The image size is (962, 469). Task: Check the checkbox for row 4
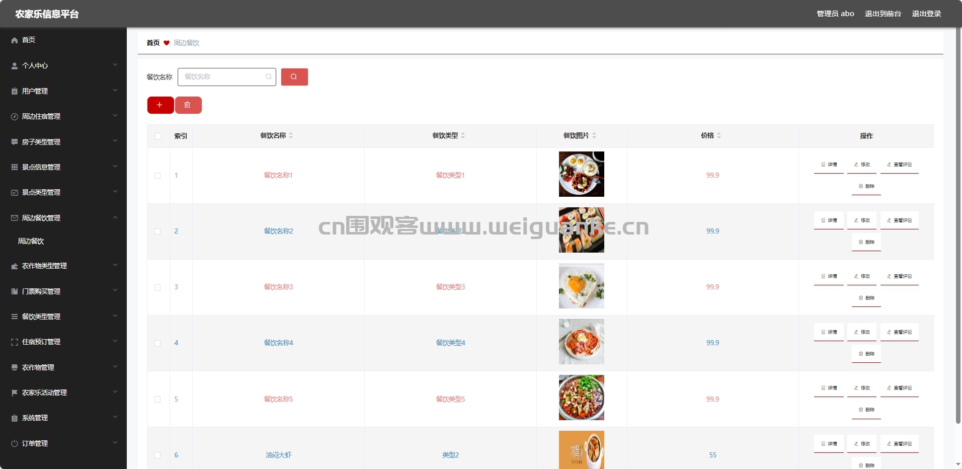(x=157, y=343)
